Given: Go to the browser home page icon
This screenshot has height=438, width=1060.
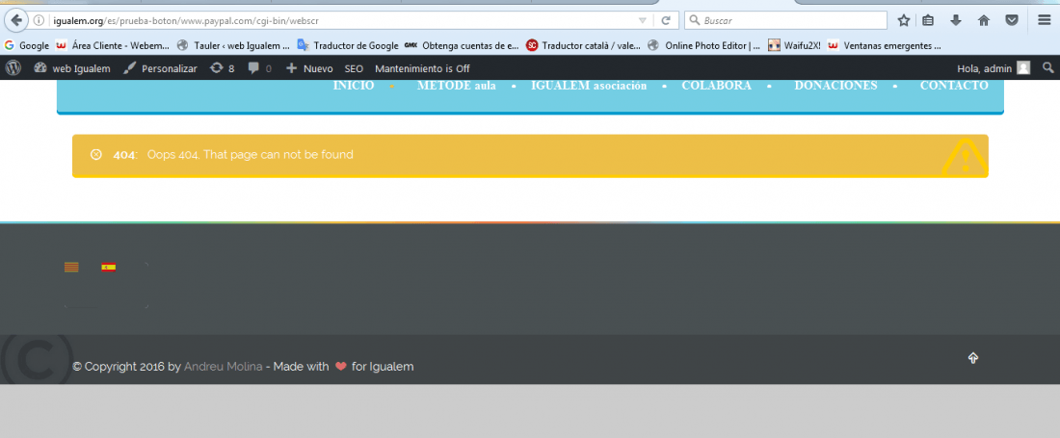Looking at the screenshot, I should pos(984,21).
